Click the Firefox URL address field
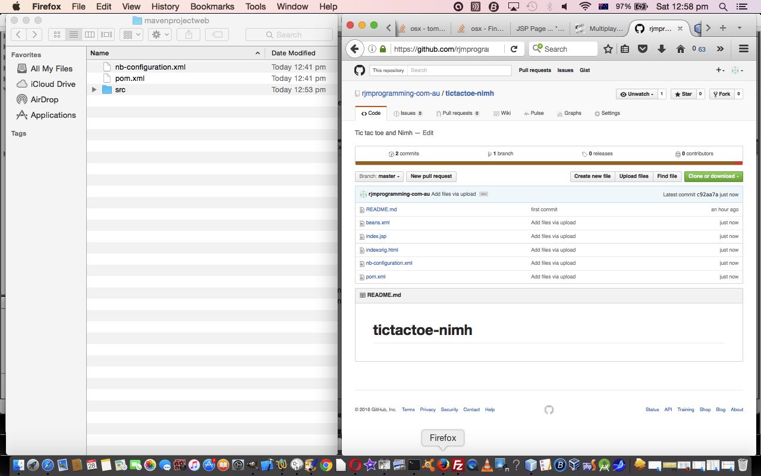This screenshot has height=476, width=761. (441, 49)
